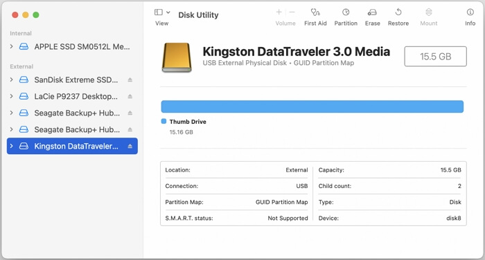Screen dimensions: 485x260
Task: Expand the second Seagate Backup+ Hub disk
Action: [x=12, y=129]
